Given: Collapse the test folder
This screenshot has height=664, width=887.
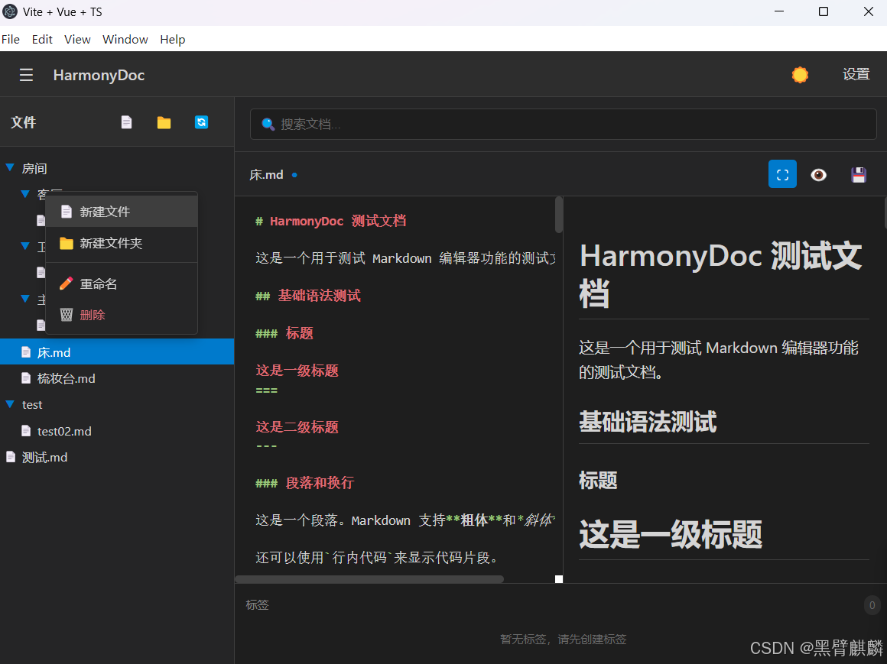Looking at the screenshot, I should [10, 404].
